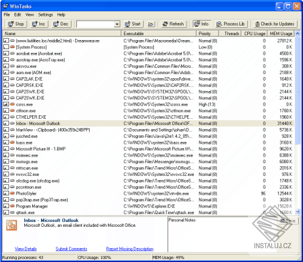The image size is (303, 262).
Task: Click the graph icon of IrfanView row
Action: 6,130
